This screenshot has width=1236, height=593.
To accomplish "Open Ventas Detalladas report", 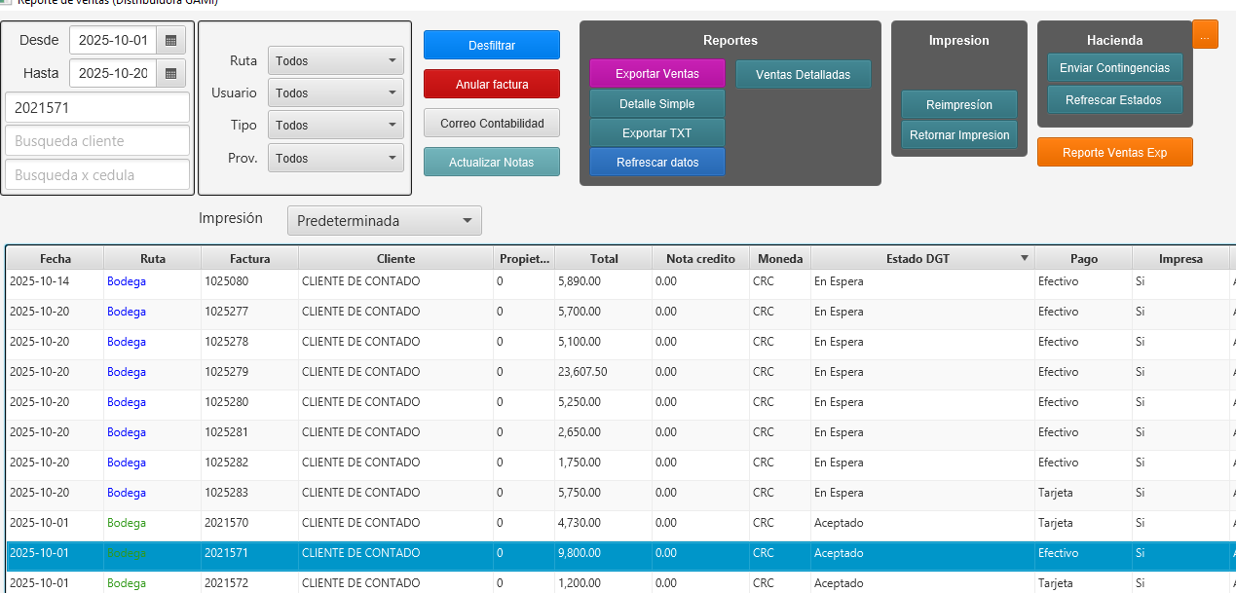I will pos(803,75).
